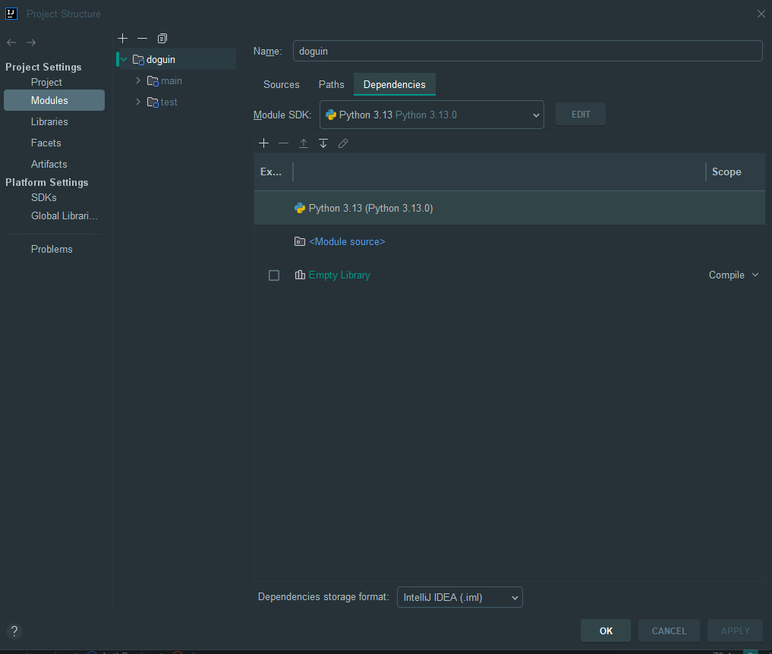The image size is (772, 654).
Task: Open Project settings section
Action: point(46,82)
